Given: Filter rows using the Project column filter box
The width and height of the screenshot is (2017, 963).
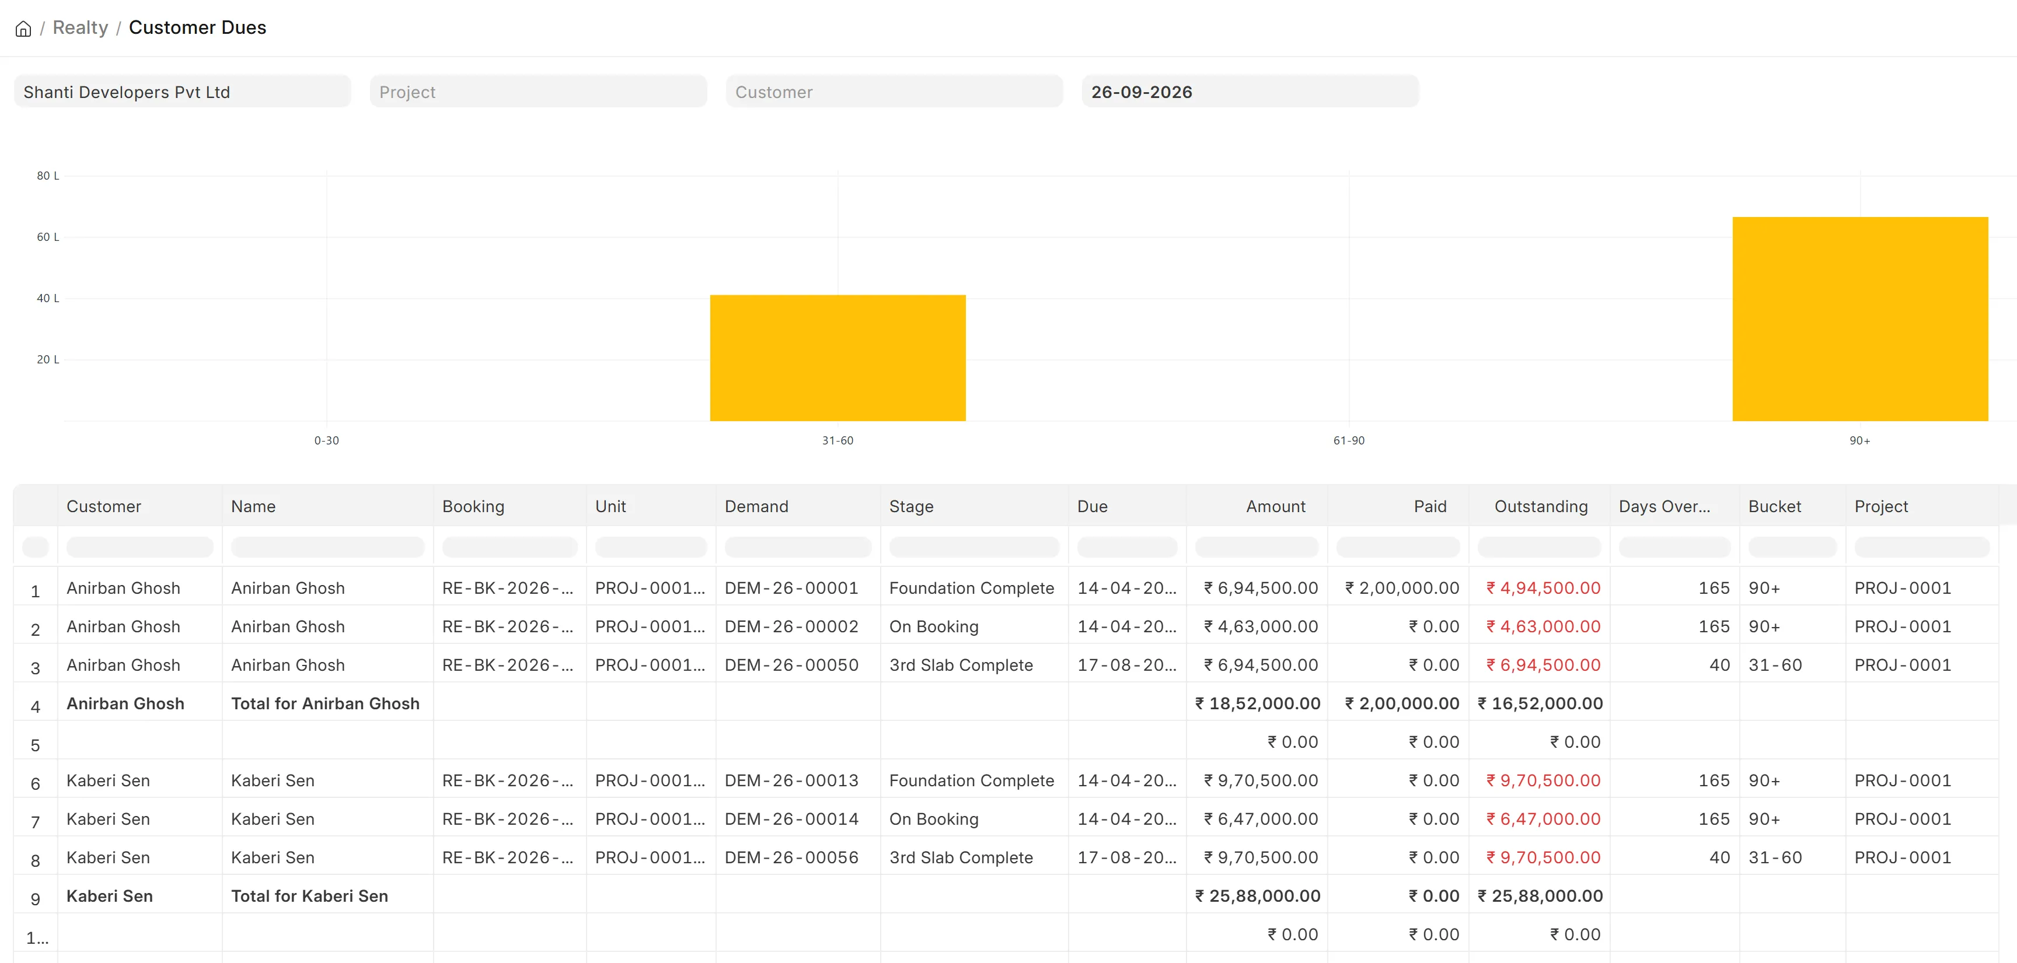Looking at the screenshot, I should 1921,547.
